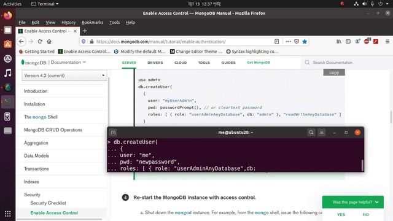Open the View menu
Screen dimensions: 393x221
pyautogui.click(x=50, y=22)
